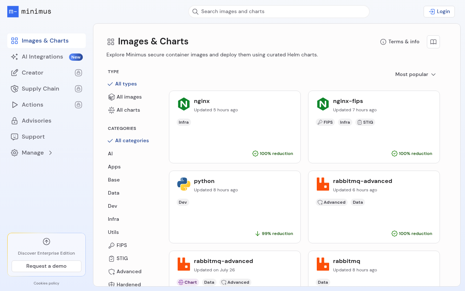The height and width of the screenshot is (291, 465).
Task: Open the python card title
Action: [204, 181]
